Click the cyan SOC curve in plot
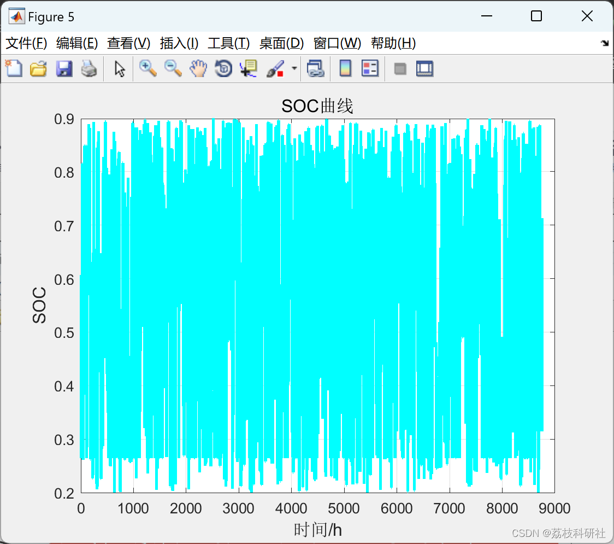 coord(311,306)
